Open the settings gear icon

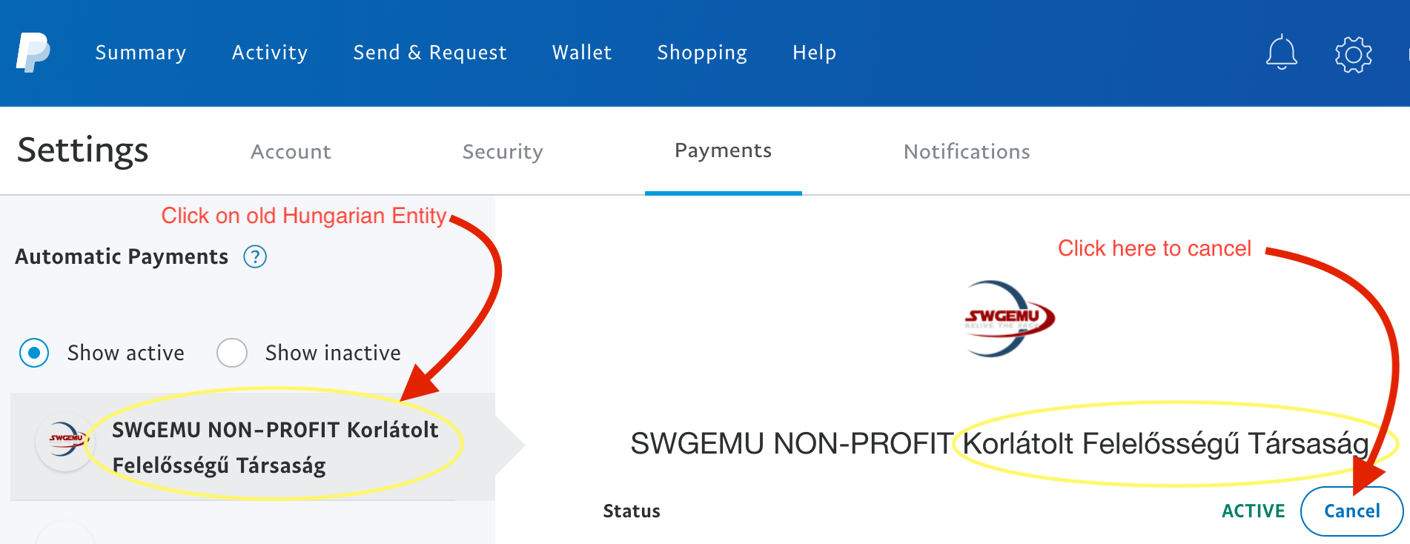tap(1354, 54)
